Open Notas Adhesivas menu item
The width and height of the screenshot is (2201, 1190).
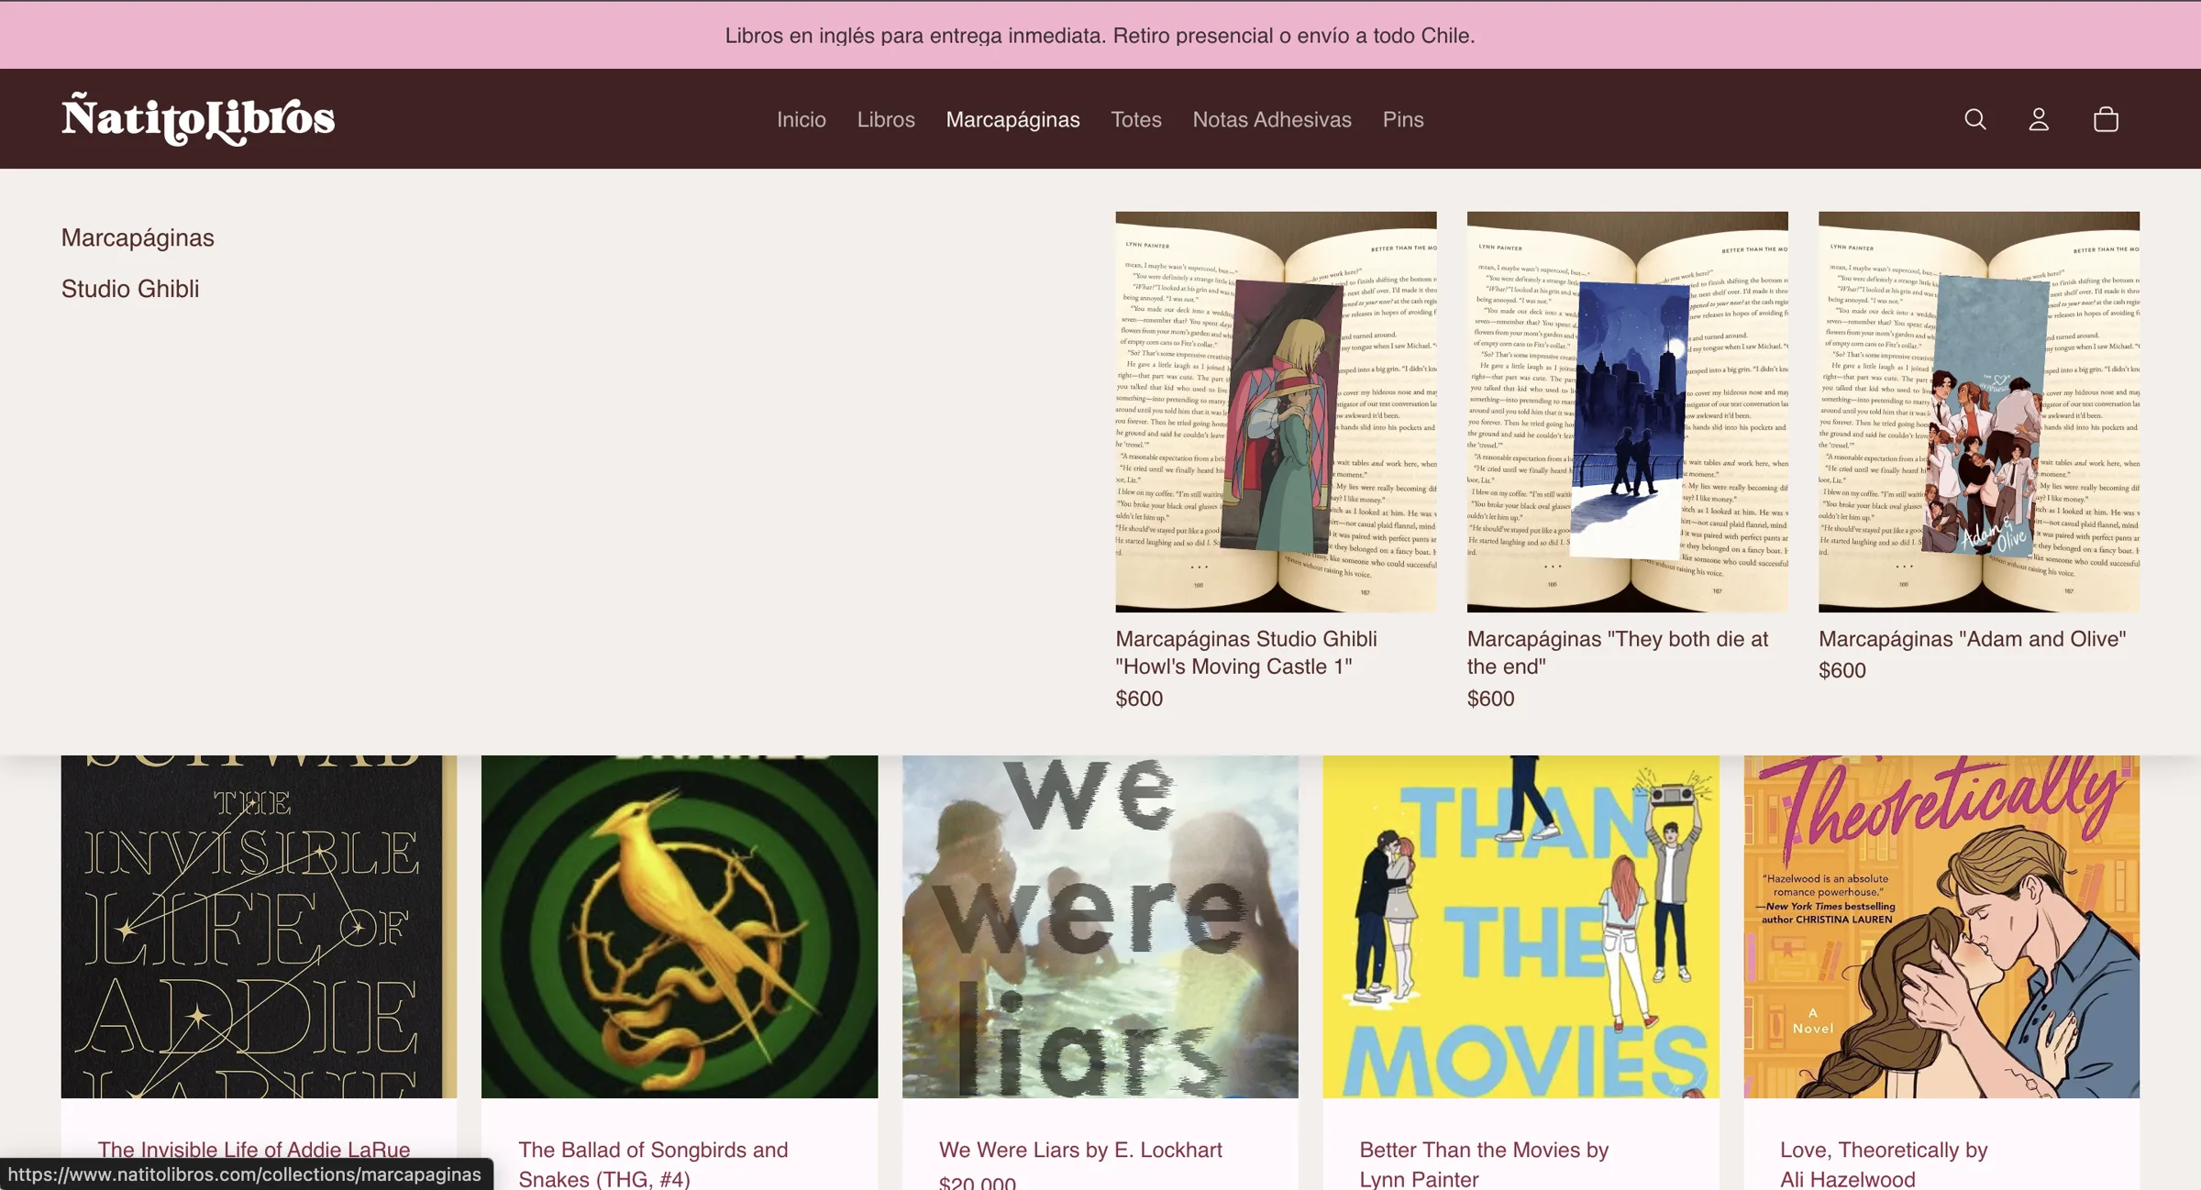[x=1272, y=119]
